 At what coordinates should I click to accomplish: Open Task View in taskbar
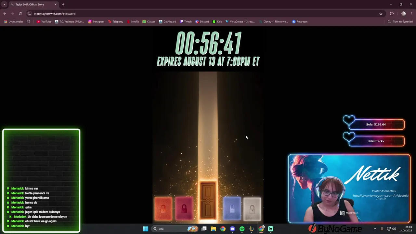204,229
